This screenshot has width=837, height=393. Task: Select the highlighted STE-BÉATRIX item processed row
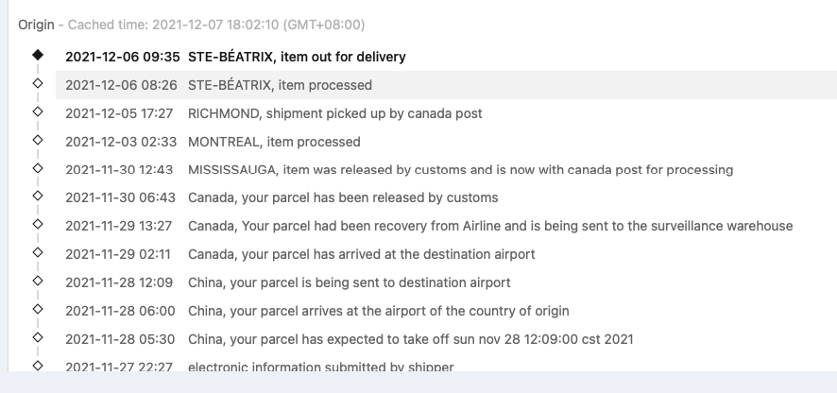(446, 85)
